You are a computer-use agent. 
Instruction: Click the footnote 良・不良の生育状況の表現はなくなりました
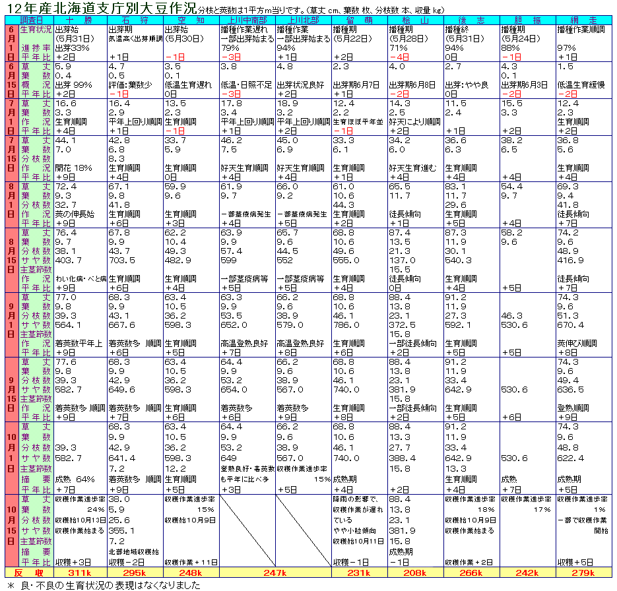(110, 585)
